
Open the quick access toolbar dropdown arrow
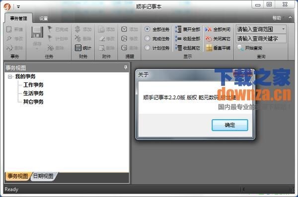click(x=18, y=7)
